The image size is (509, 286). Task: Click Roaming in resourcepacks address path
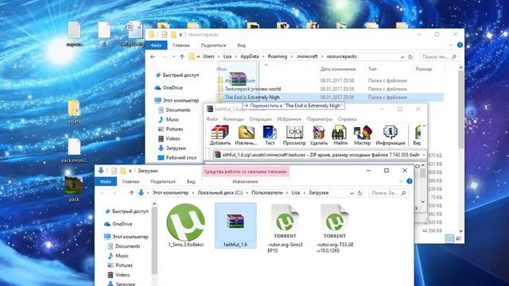(278, 56)
